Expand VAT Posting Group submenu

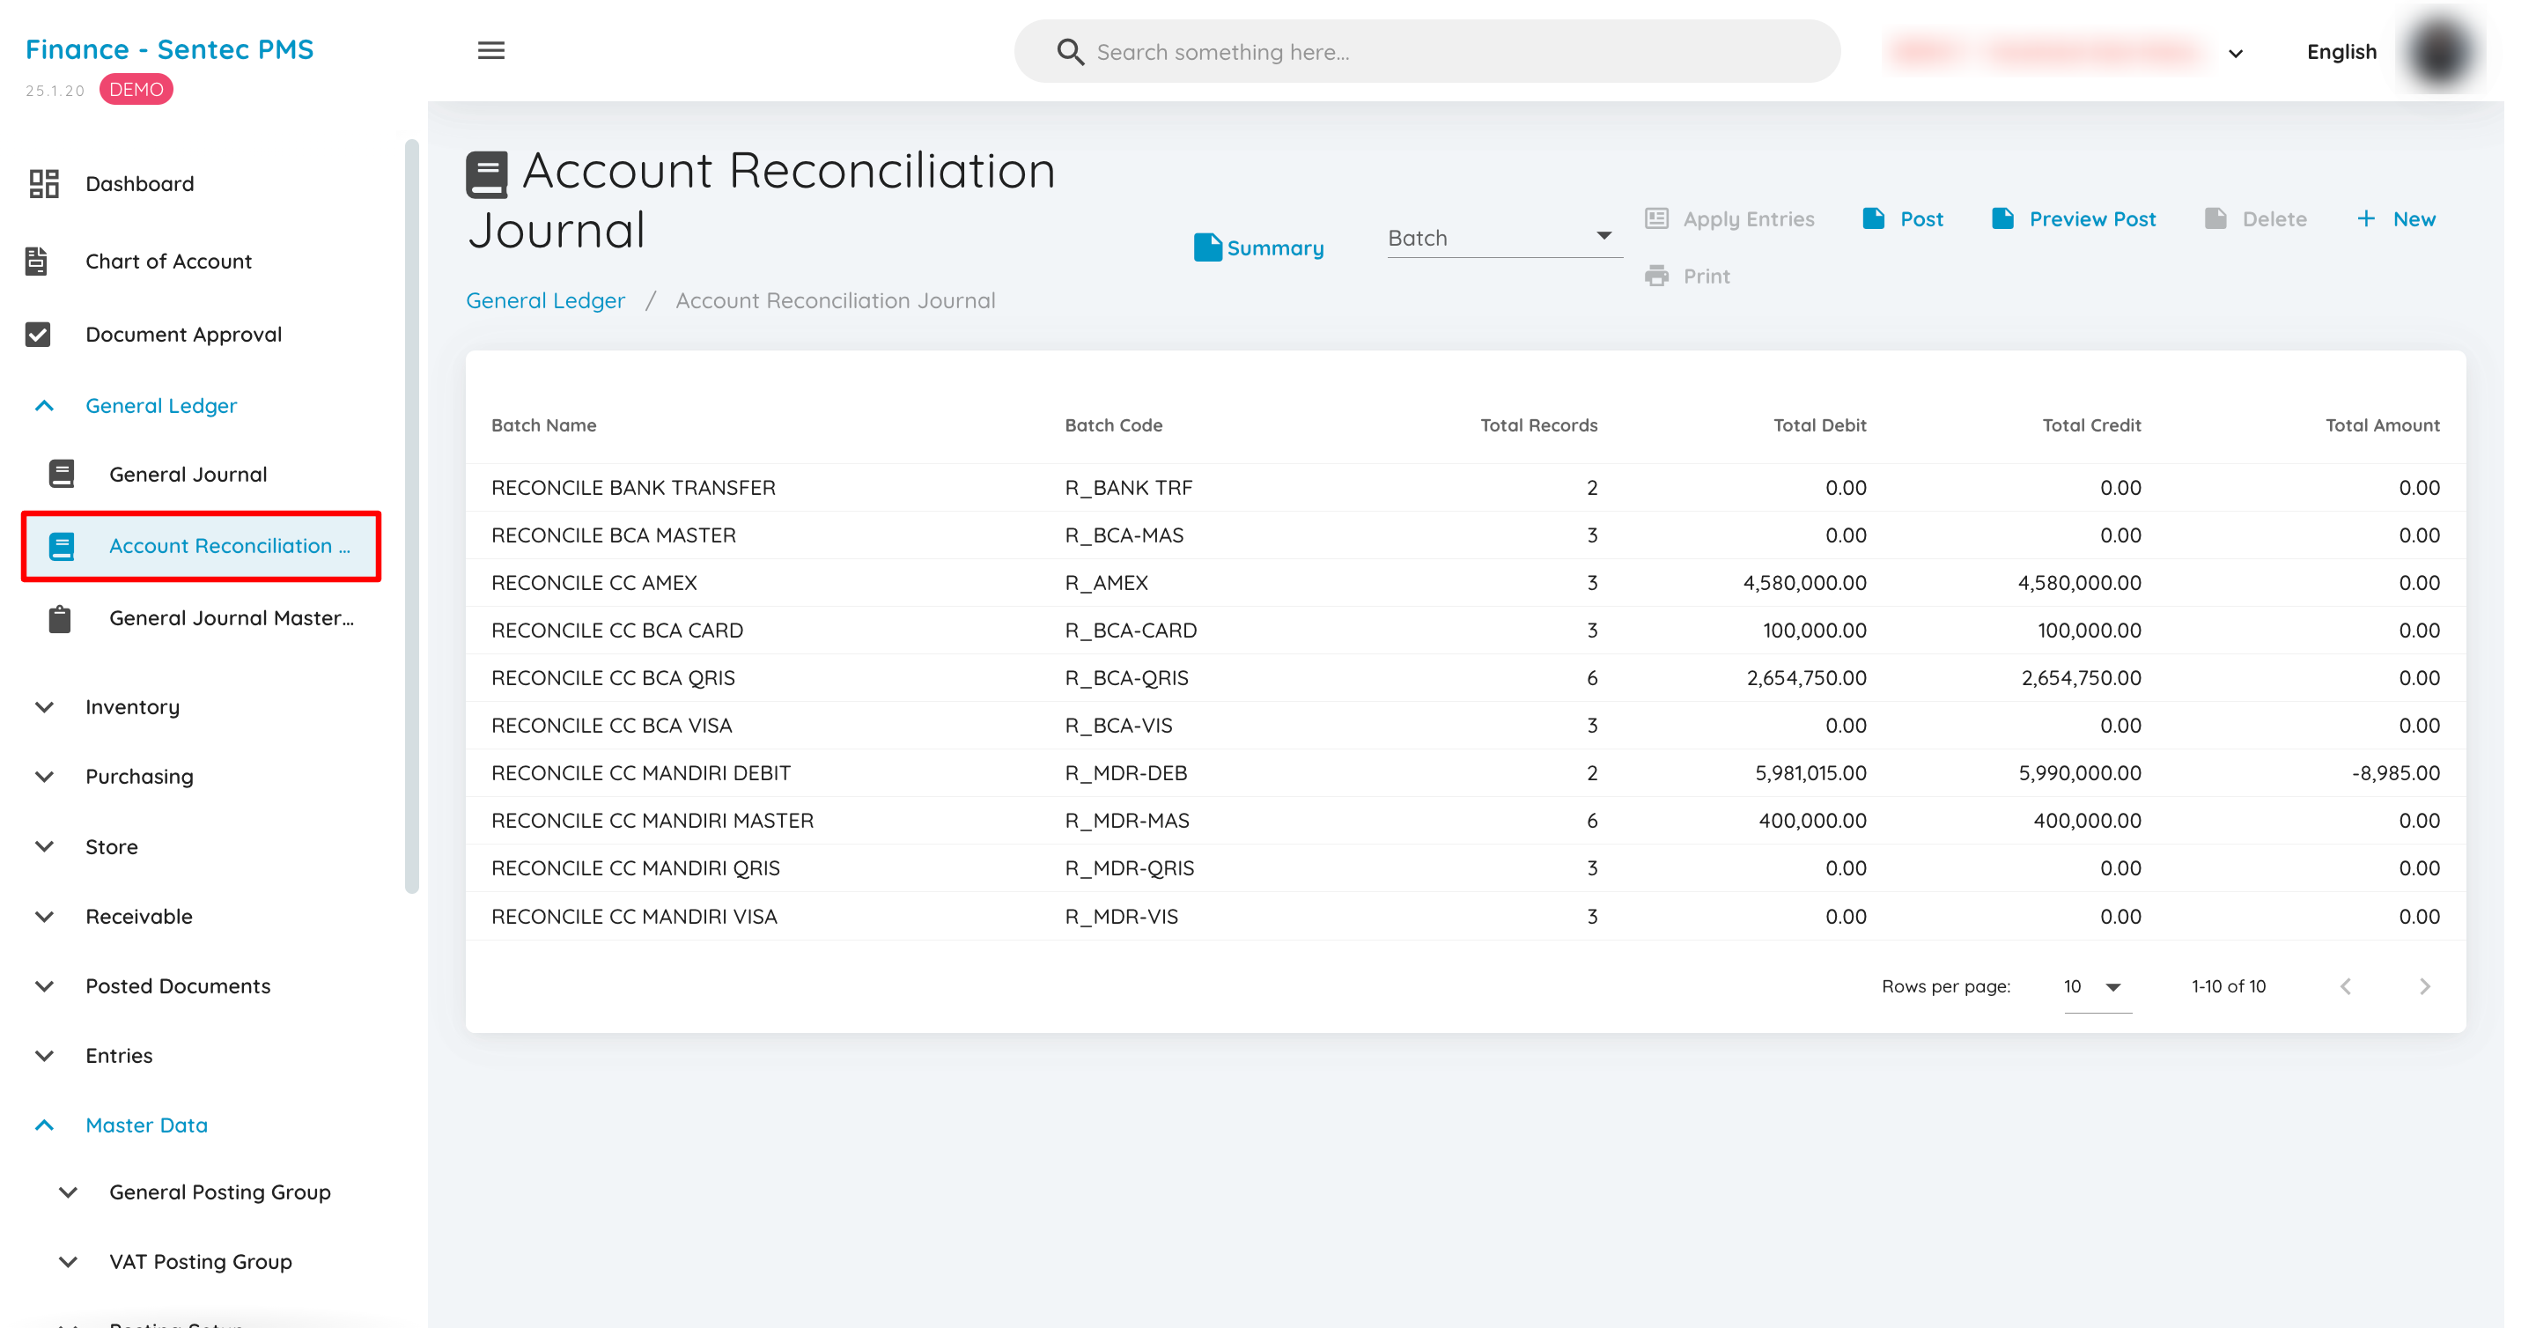[x=68, y=1262]
